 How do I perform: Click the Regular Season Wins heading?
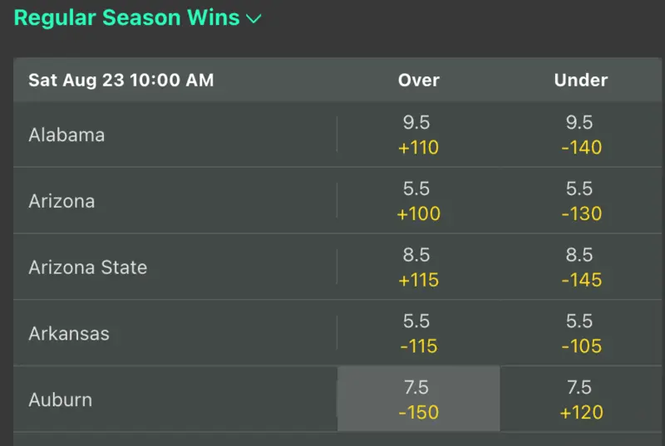click(126, 17)
